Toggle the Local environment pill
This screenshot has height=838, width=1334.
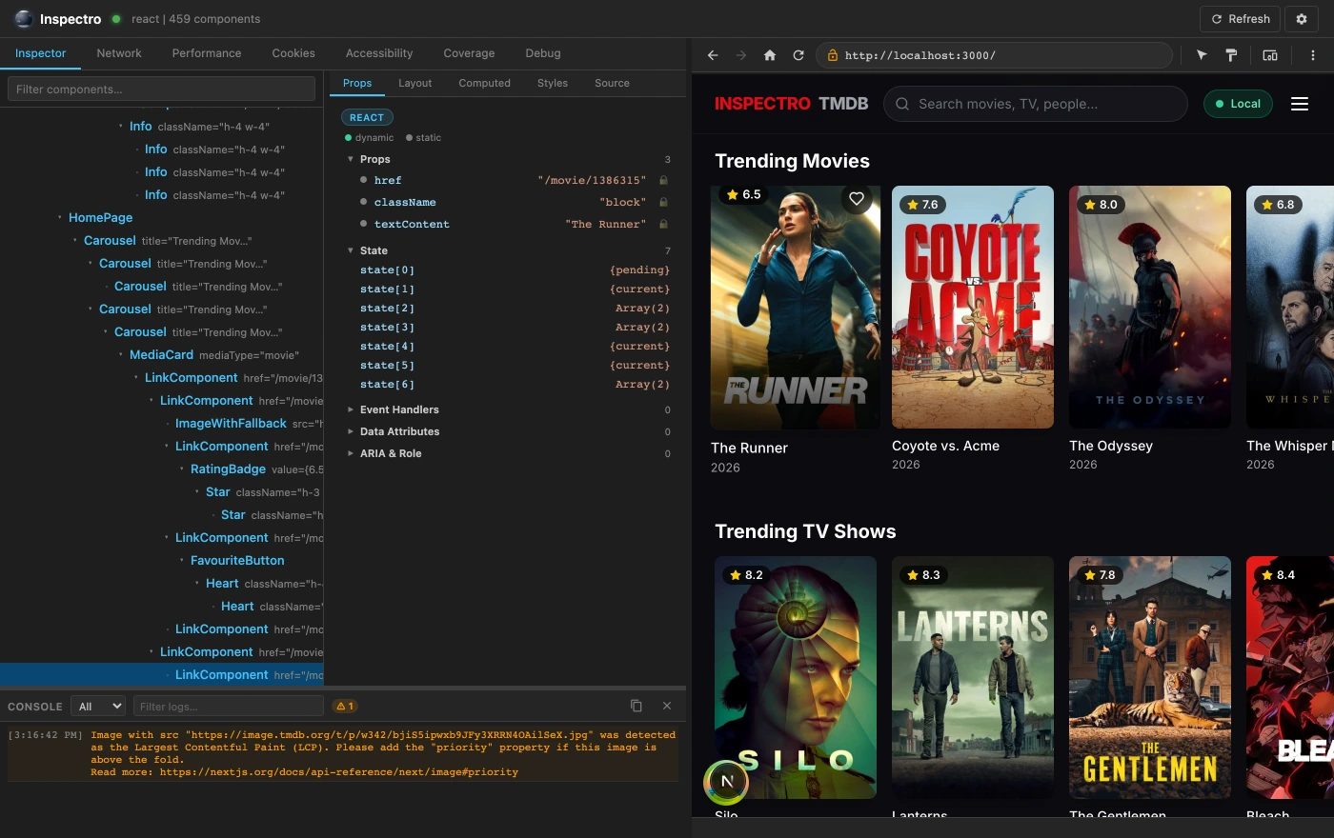click(x=1238, y=104)
